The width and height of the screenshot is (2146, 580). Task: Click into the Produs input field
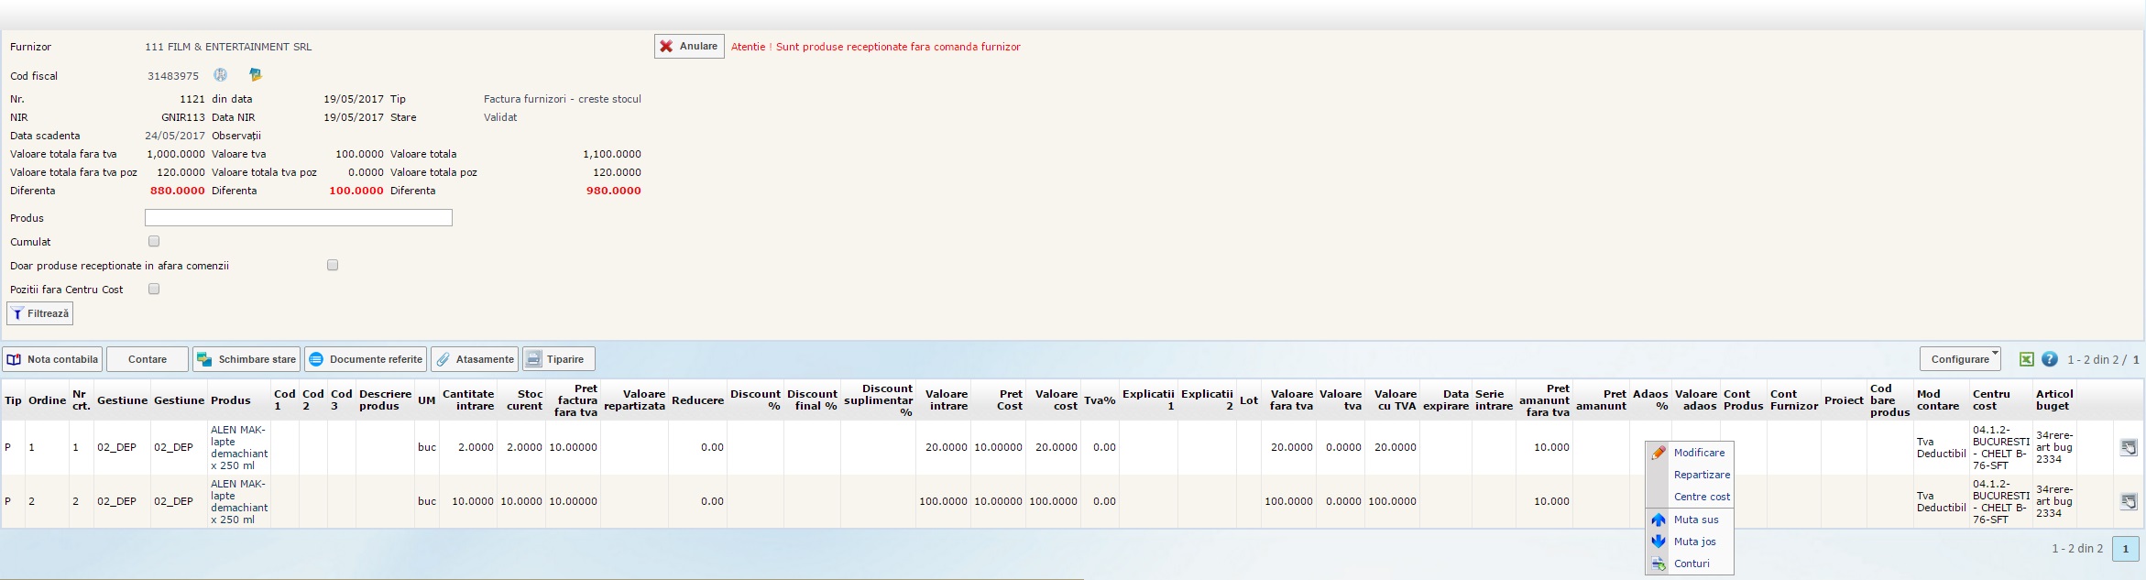click(298, 218)
